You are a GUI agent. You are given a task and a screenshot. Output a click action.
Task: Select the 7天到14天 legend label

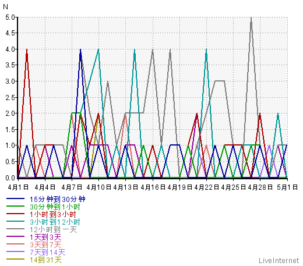47,252
